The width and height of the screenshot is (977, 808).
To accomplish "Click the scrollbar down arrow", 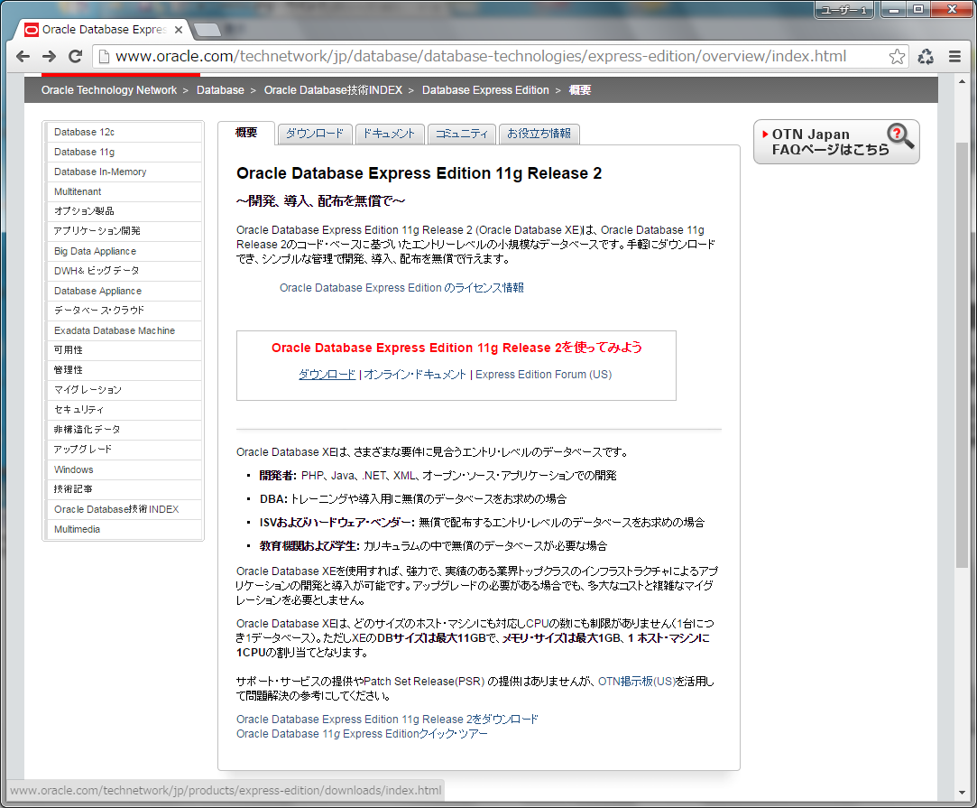I will point(962,793).
